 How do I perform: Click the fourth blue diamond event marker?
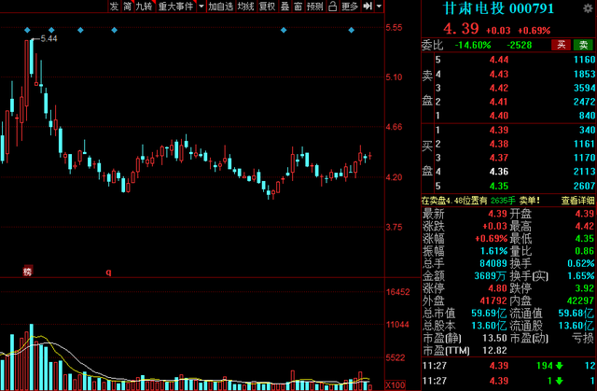[114, 30]
